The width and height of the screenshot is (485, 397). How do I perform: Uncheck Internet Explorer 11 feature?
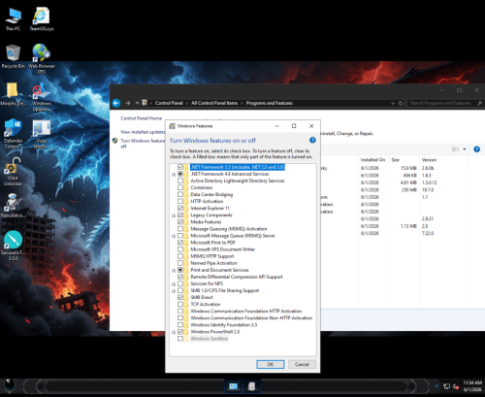click(180, 208)
